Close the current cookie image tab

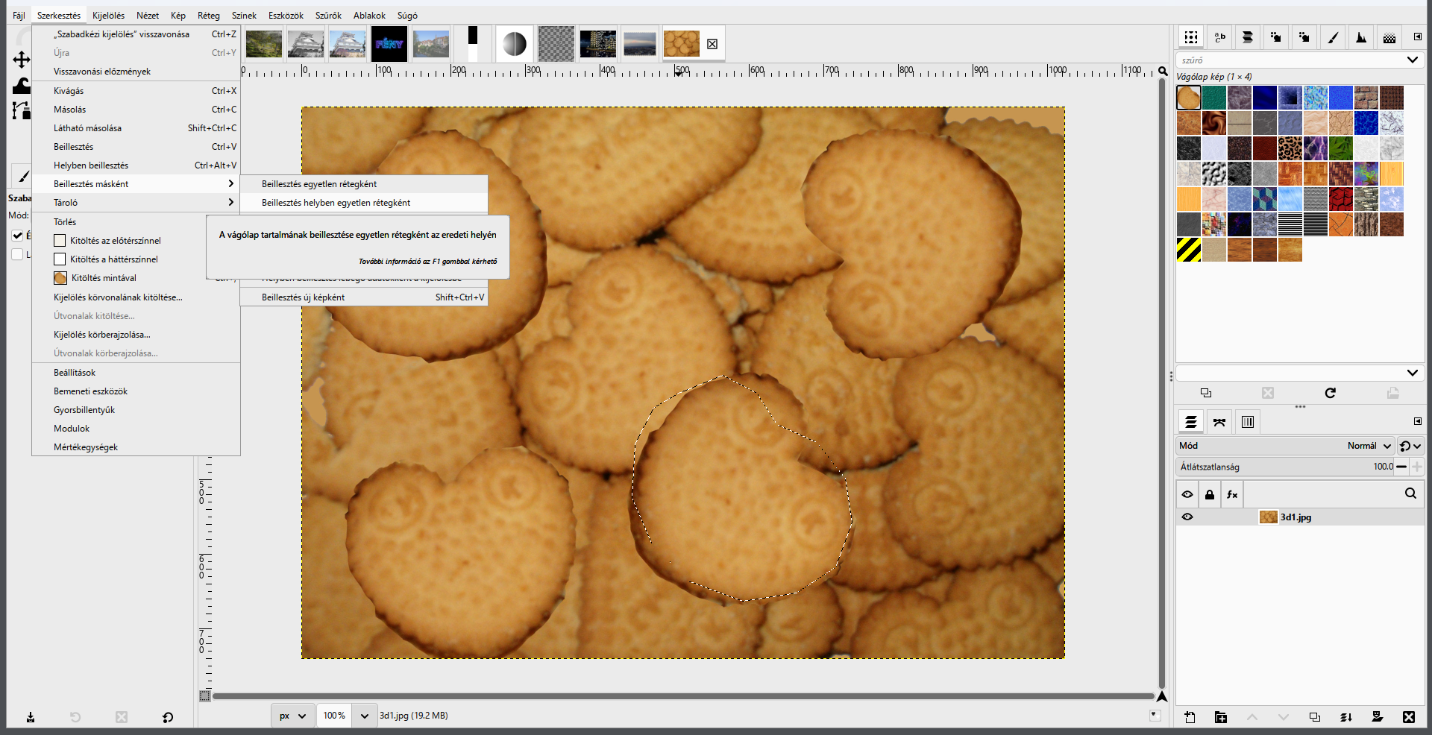tap(712, 44)
